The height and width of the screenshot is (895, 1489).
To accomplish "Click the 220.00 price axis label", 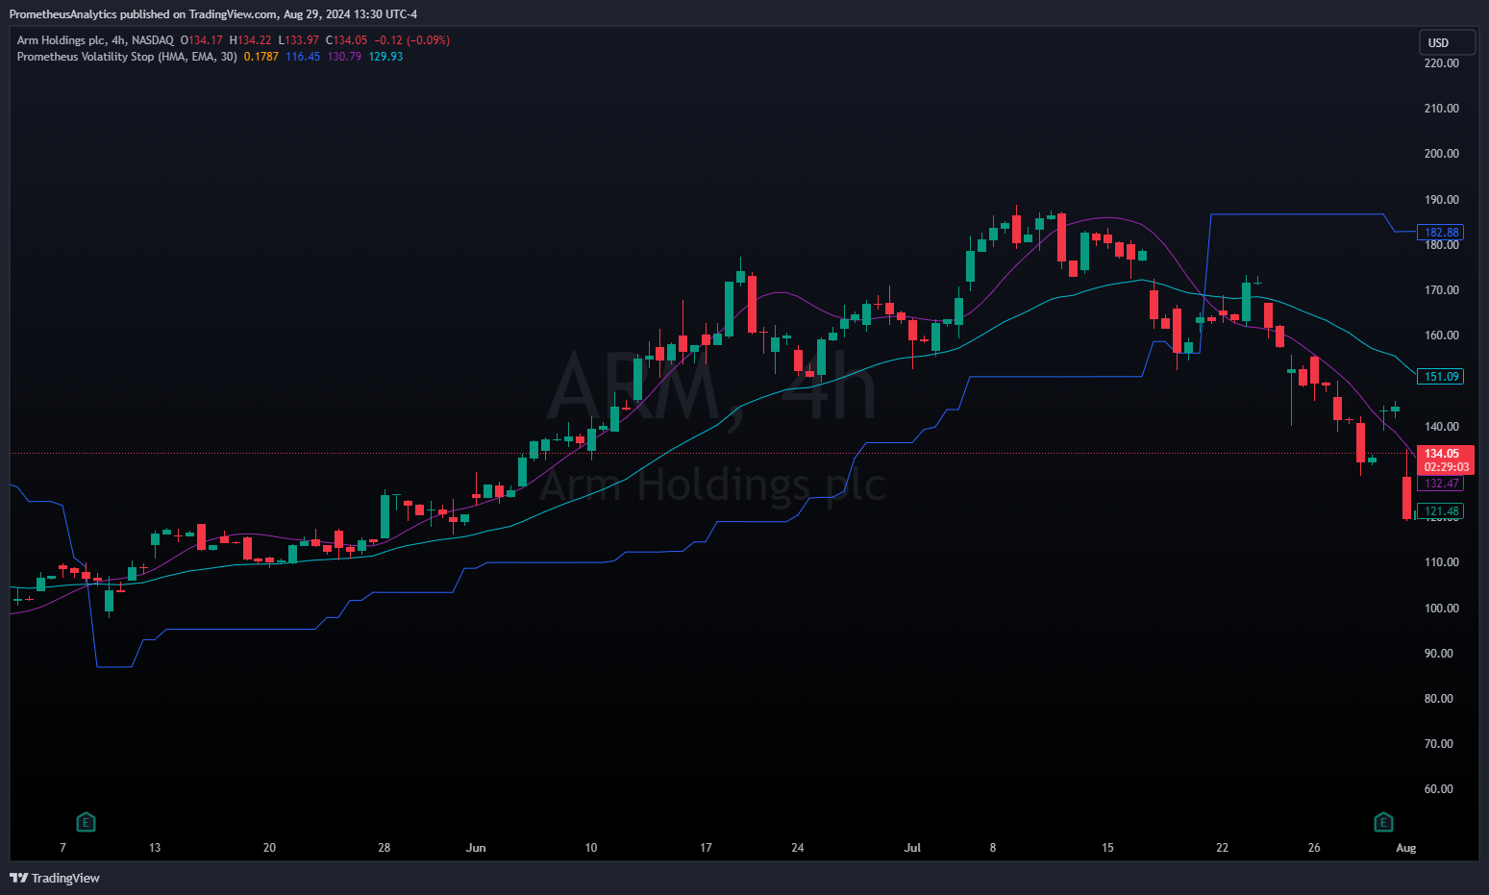I will coord(1441,63).
